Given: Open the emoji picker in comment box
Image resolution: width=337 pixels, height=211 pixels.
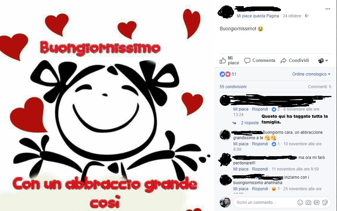Looking at the screenshot, I should (x=300, y=202).
